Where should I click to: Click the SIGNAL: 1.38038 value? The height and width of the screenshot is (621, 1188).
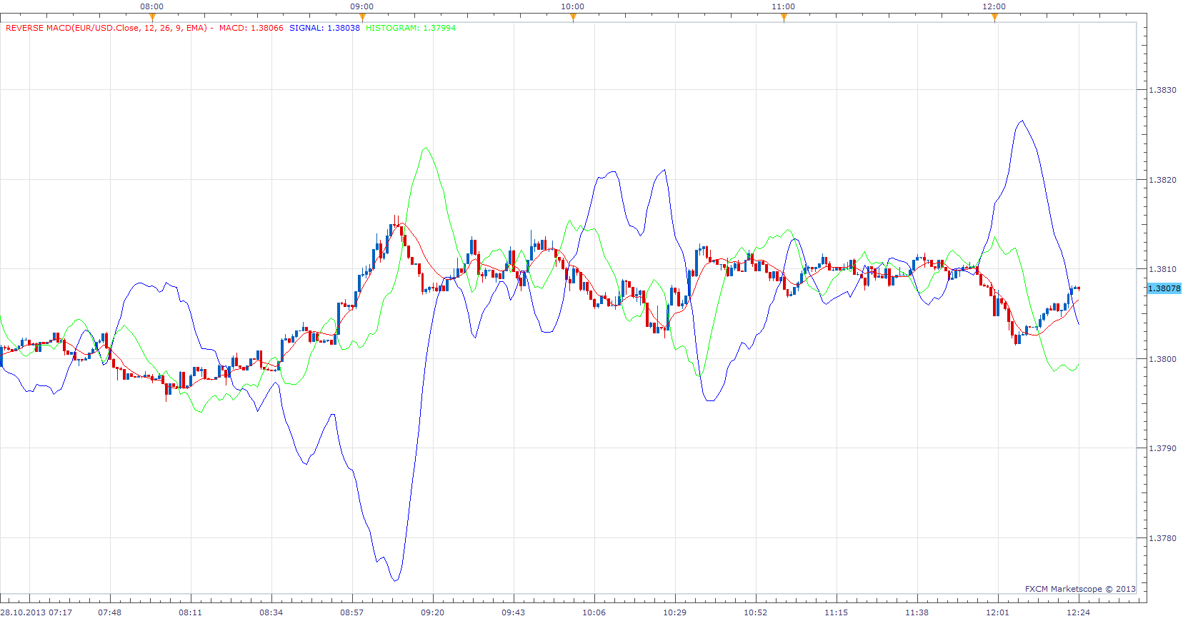[324, 28]
